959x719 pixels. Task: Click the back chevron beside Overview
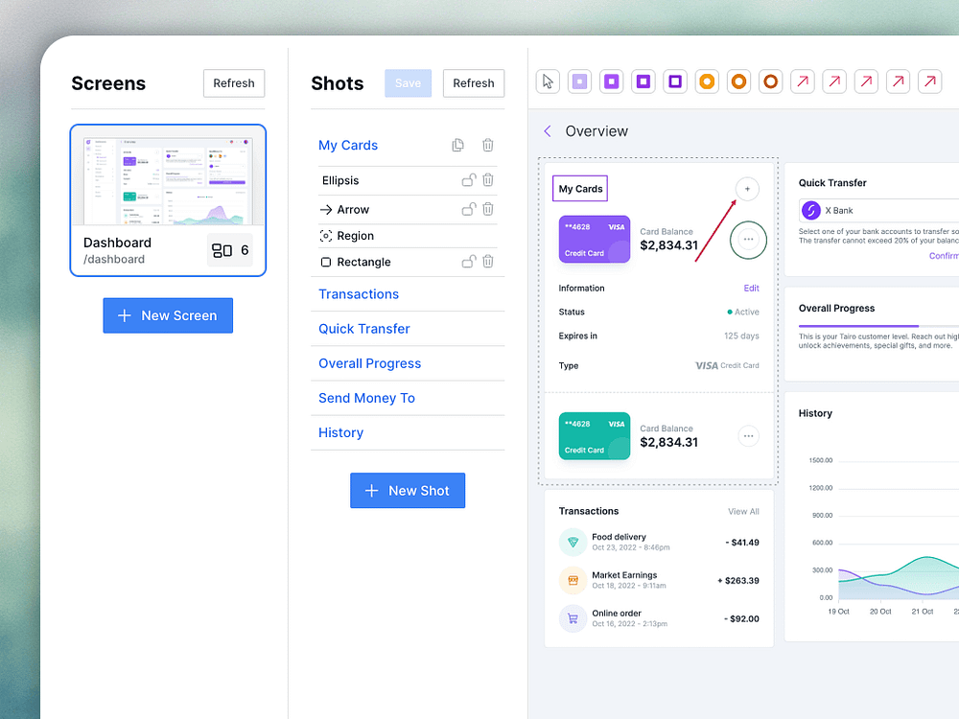point(548,130)
